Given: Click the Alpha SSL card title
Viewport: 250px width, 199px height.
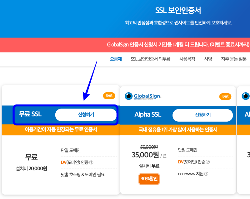Looking at the screenshot, I should tap(148, 114).
